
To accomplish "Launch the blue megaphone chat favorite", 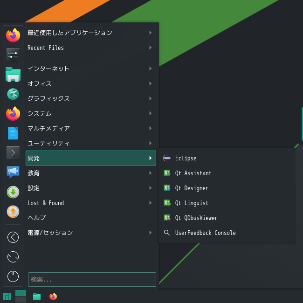I will click(x=13, y=172).
